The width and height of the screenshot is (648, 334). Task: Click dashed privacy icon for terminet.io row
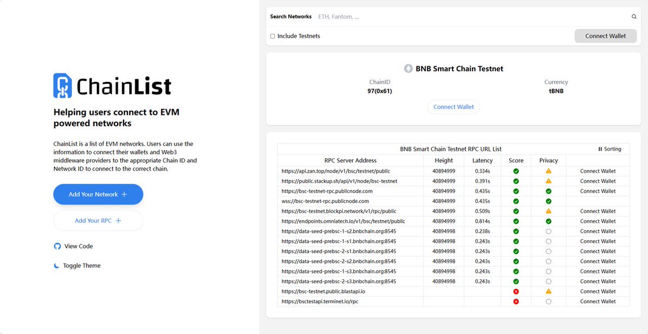coord(549,302)
